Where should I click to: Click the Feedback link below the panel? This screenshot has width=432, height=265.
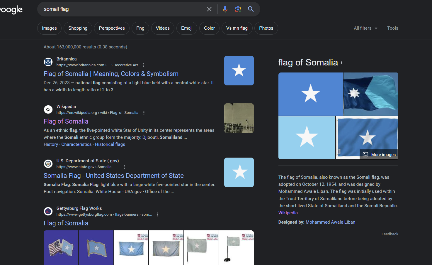coord(390,234)
